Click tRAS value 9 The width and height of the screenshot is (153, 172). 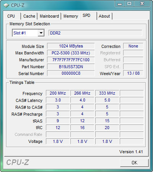[58, 121]
